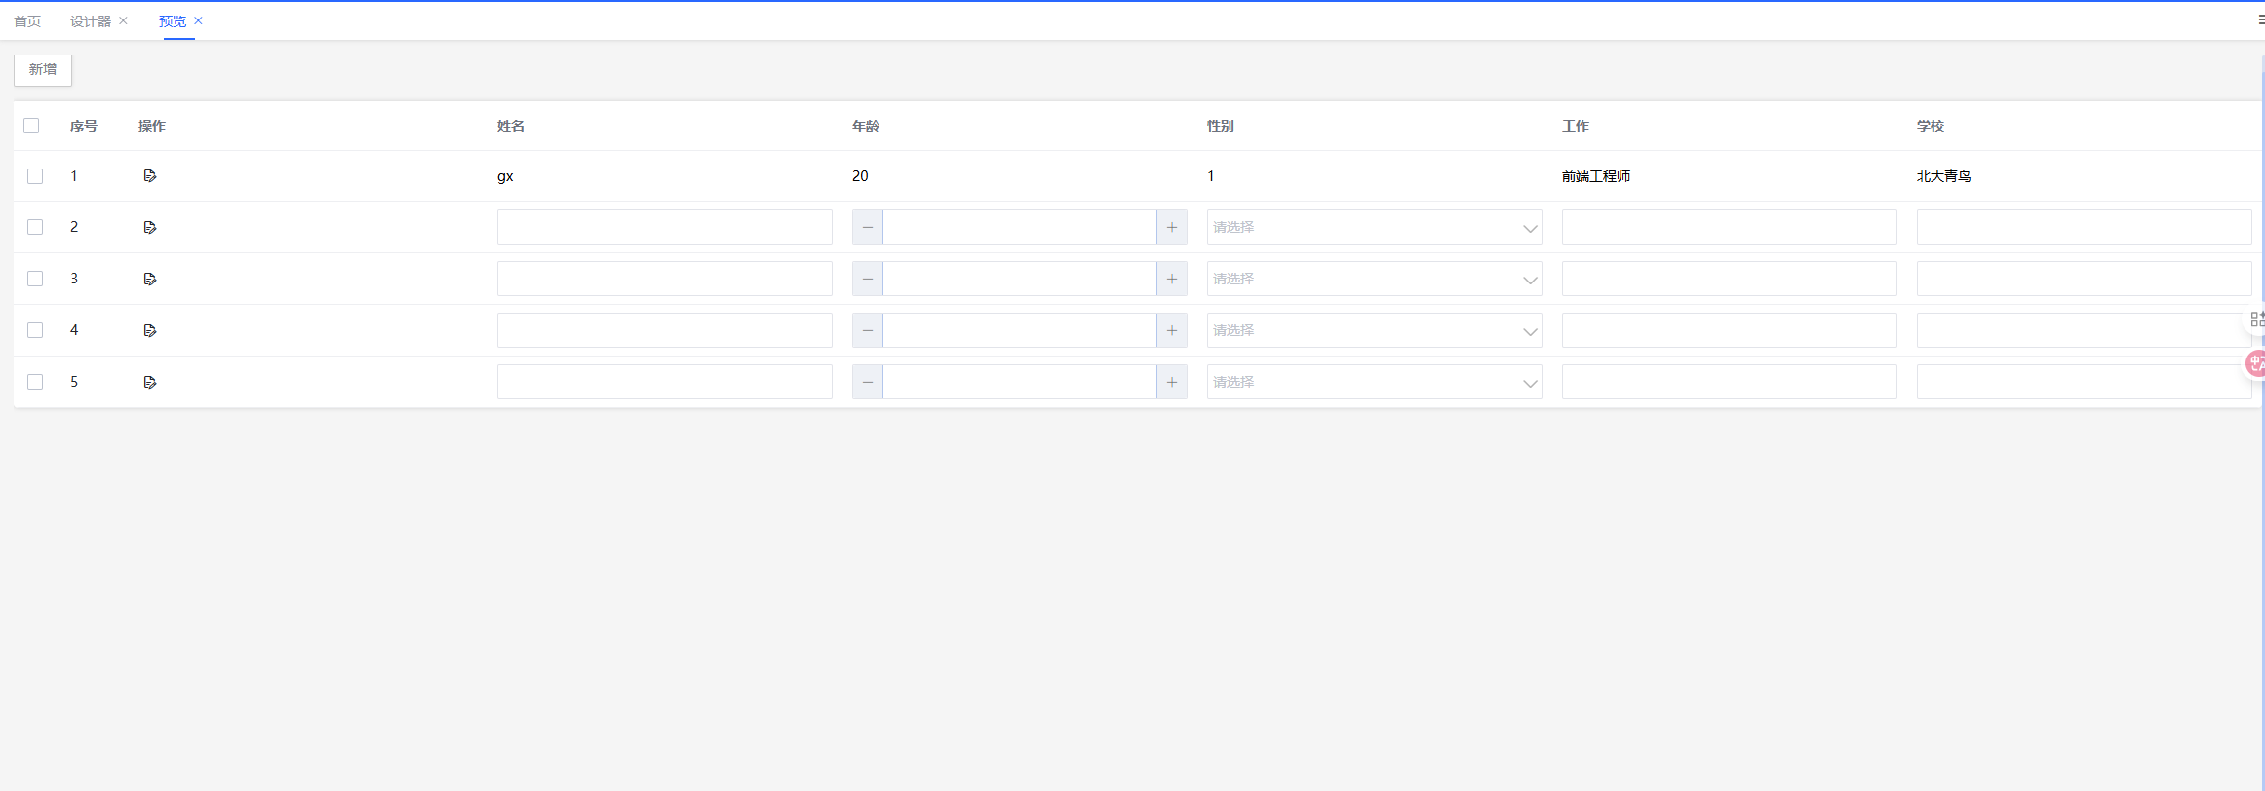Close the 预览 tab with its X icon
The image size is (2265, 791).
pos(198,20)
